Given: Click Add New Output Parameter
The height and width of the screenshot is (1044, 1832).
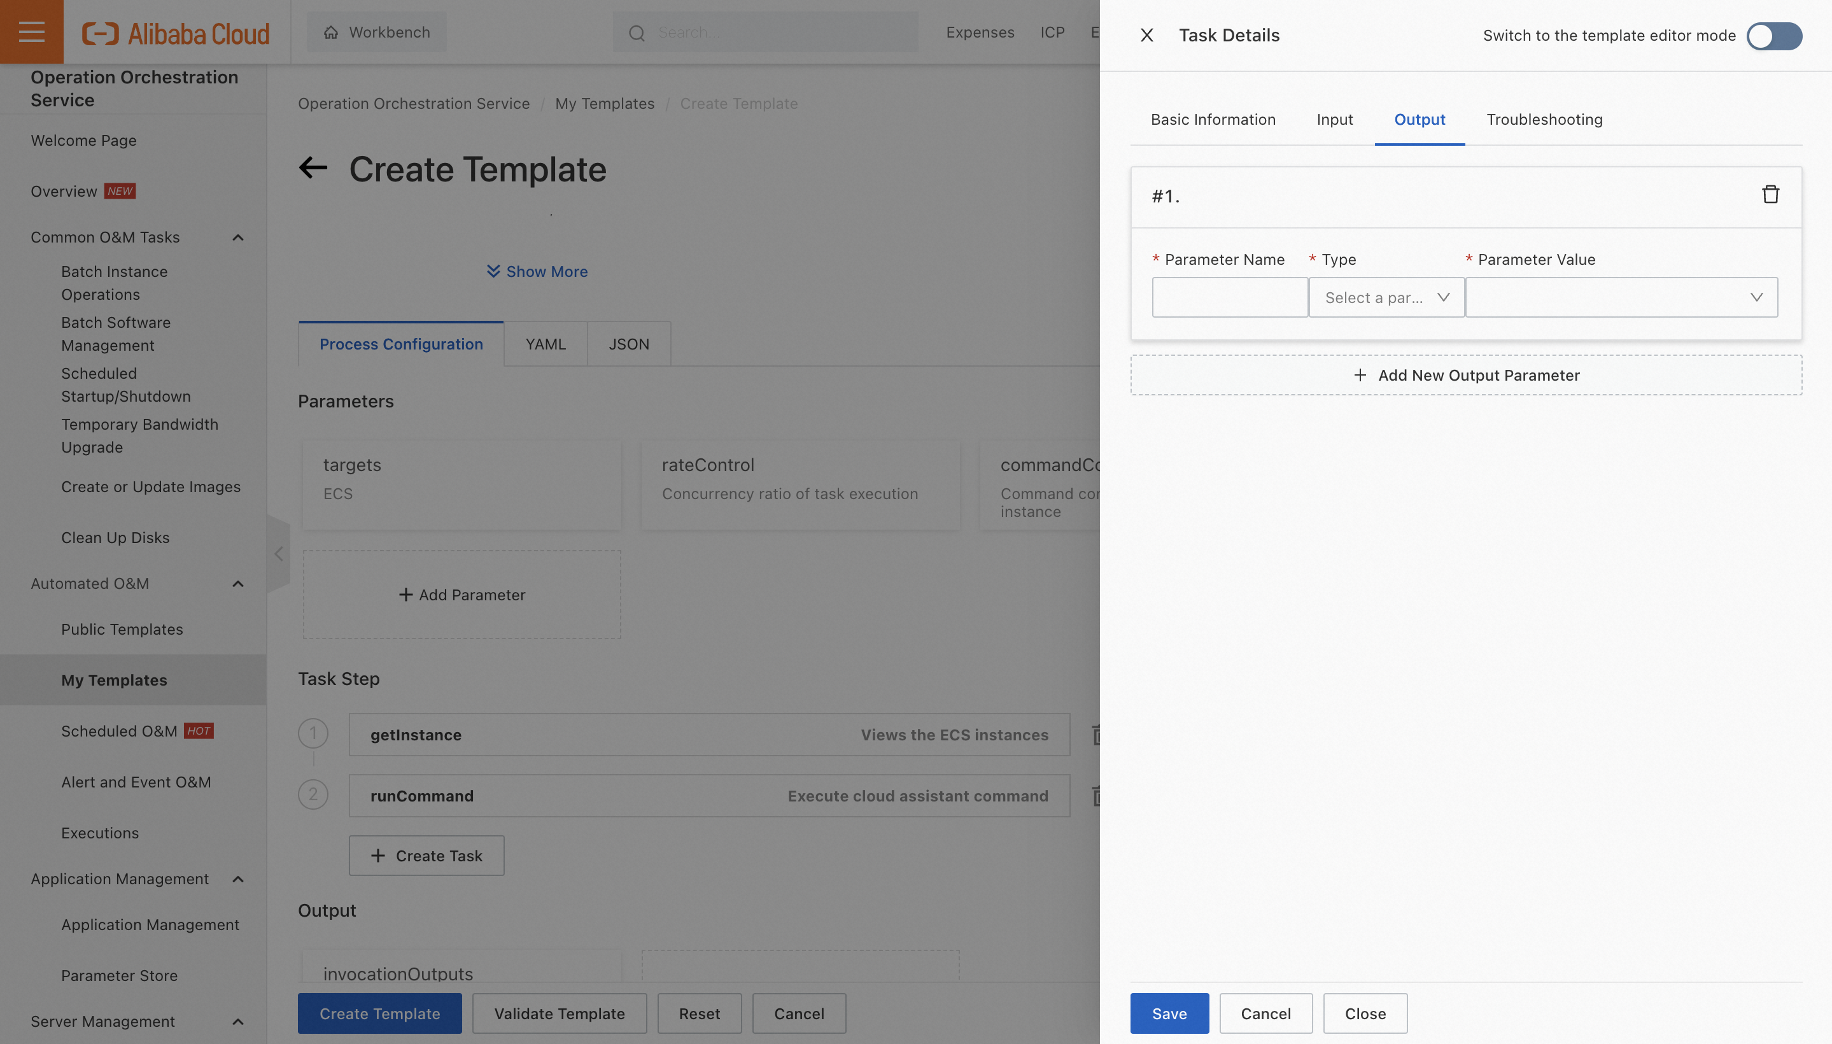Looking at the screenshot, I should [x=1465, y=375].
